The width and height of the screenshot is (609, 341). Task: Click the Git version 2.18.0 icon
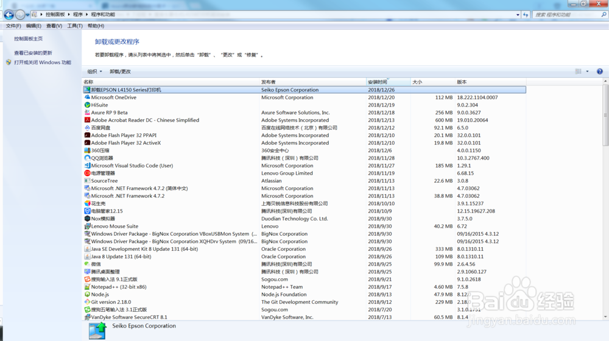click(x=87, y=302)
